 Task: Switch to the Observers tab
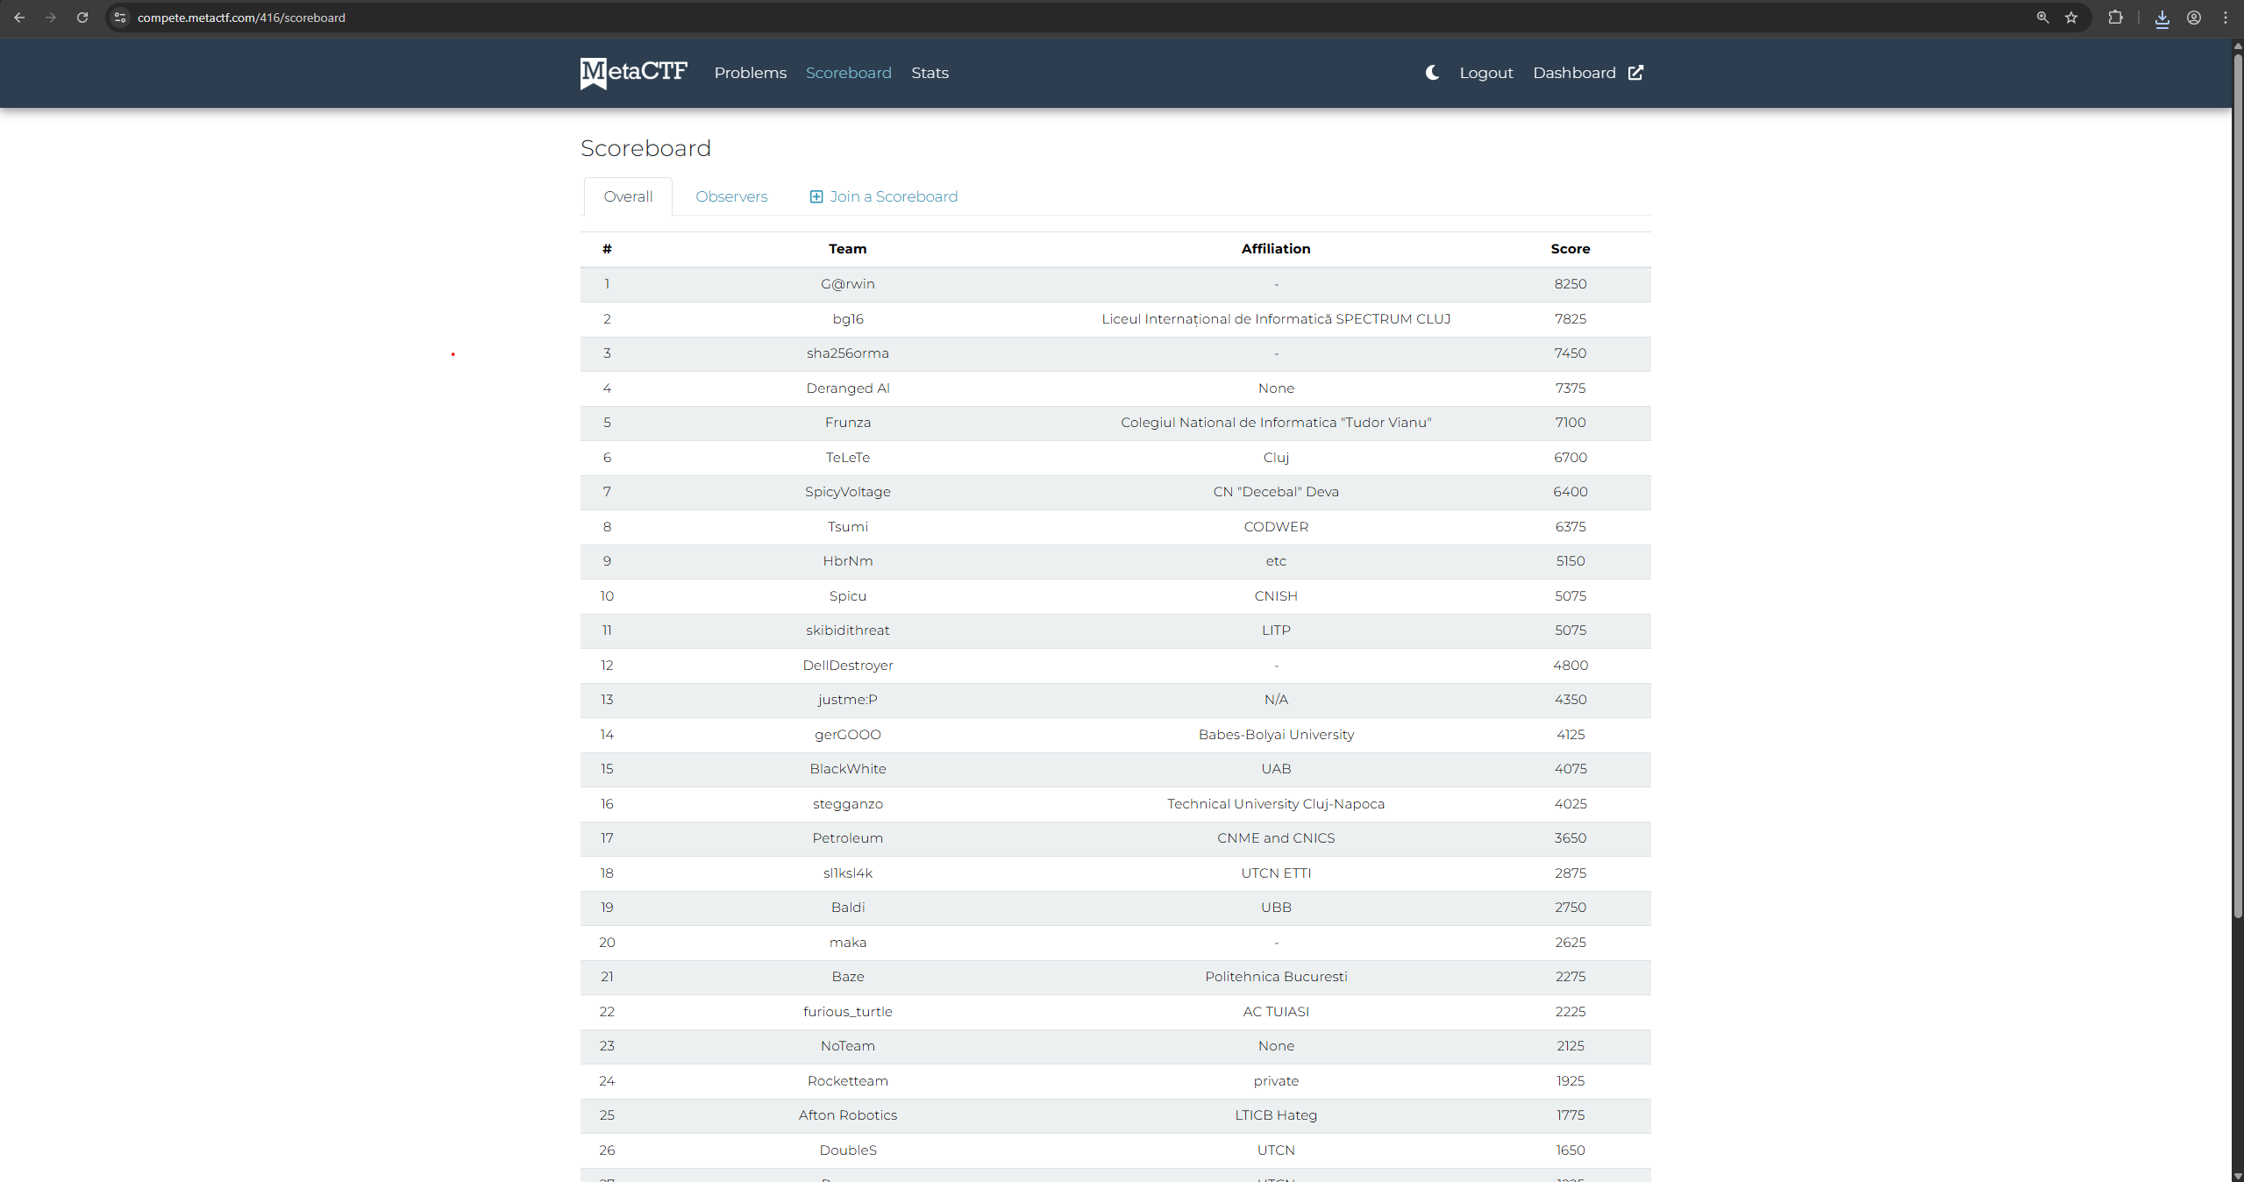click(x=730, y=196)
